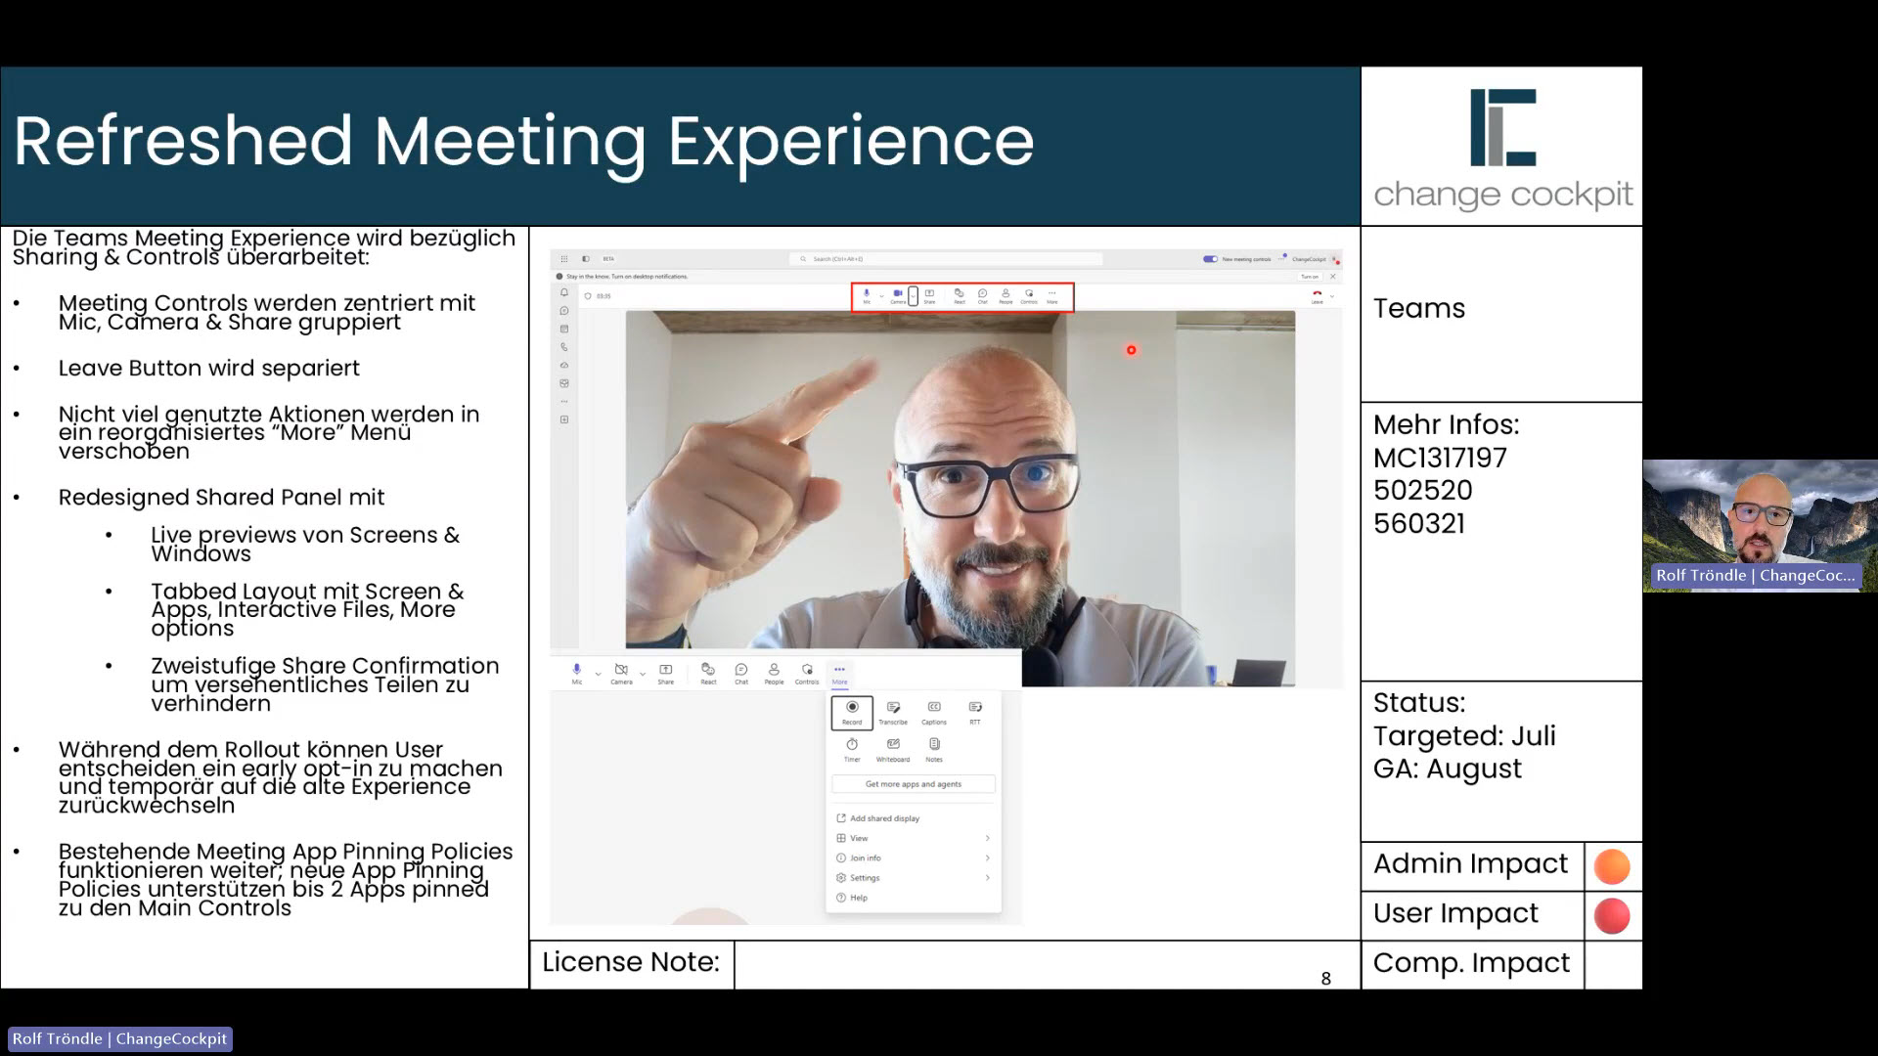This screenshot has width=1878, height=1056.
Task: Click the red User Impact indicator
Action: [x=1612, y=916]
